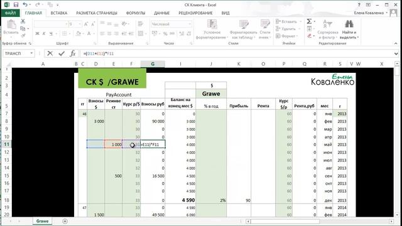
Task: Click the Paste clipboard icon
Action: [11, 25]
